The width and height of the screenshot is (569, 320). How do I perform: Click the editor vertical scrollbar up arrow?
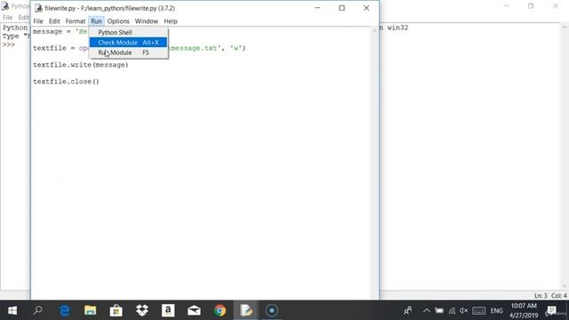tap(374, 32)
